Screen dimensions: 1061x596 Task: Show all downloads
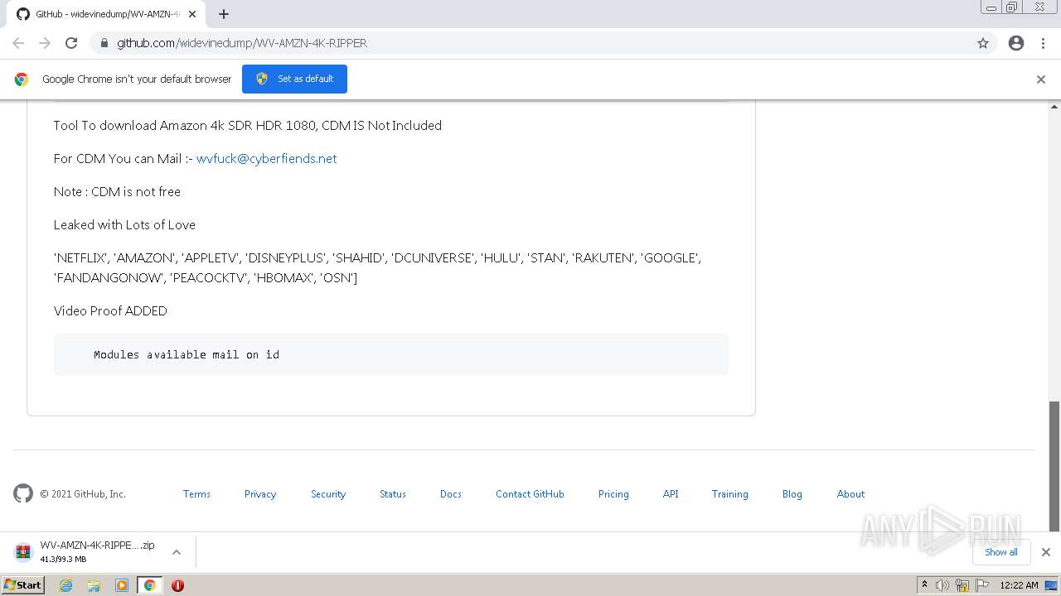(x=1000, y=552)
